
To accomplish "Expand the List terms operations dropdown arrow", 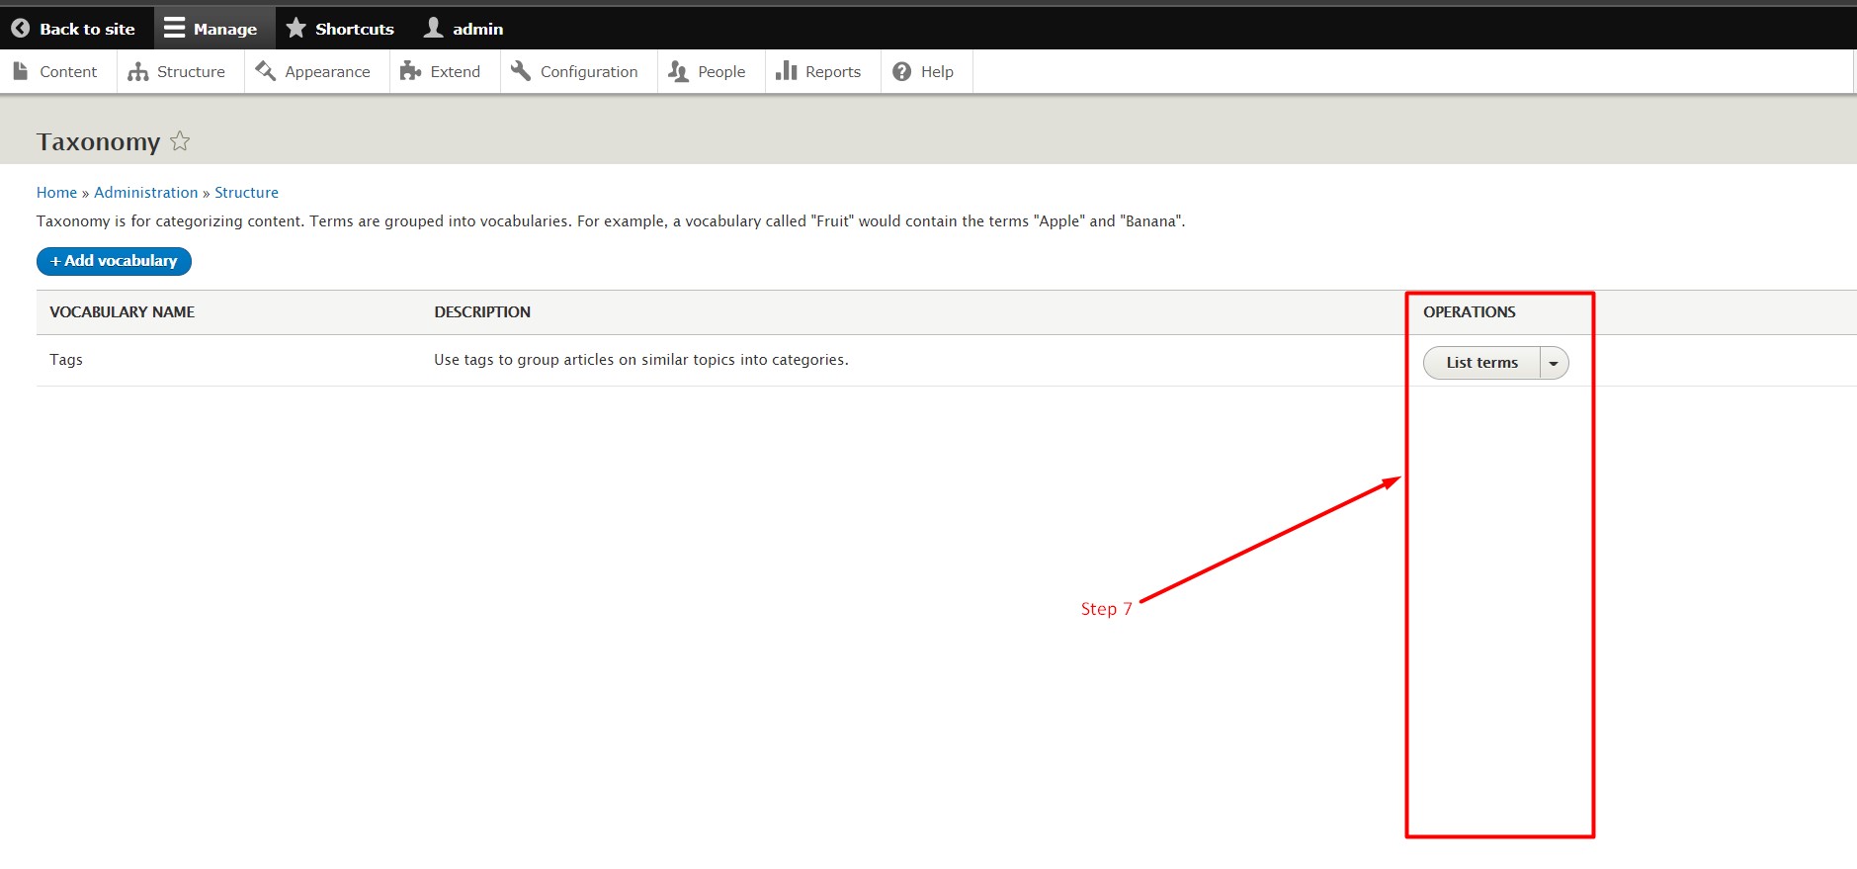I will pos(1554,363).
